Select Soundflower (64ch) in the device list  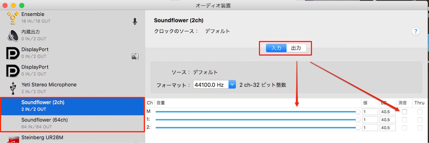(72, 123)
